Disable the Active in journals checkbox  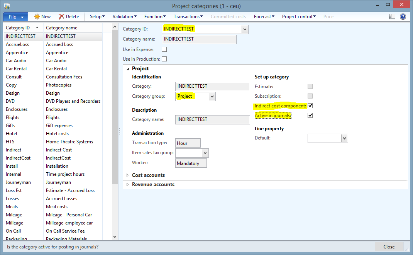(x=310, y=116)
